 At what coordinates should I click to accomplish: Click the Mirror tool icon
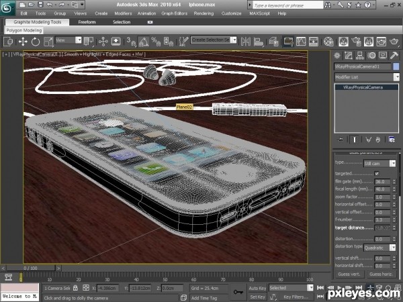pos(245,42)
